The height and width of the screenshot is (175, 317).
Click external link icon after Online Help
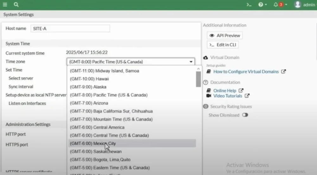[241, 90]
